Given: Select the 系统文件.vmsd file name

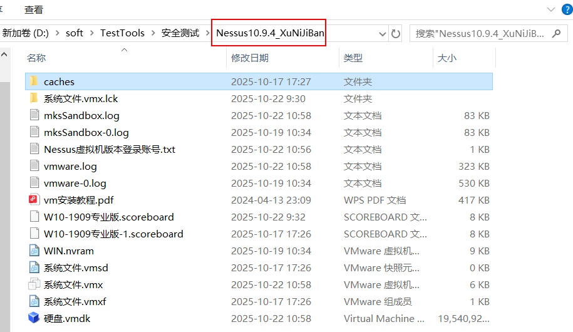Looking at the screenshot, I should (x=76, y=267).
